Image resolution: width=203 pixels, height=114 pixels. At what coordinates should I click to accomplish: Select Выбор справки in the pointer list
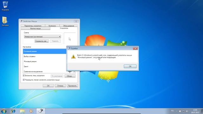44,56
